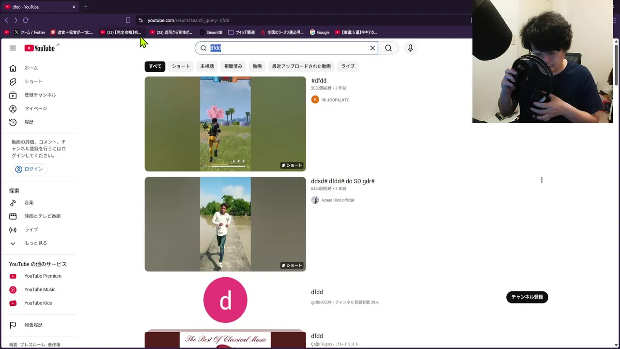Select the ショート filter chip
This screenshot has width=620, height=349.
tap(181, 66)
